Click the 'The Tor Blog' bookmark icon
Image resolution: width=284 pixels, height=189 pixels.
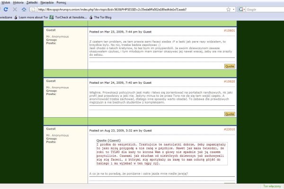91,17
